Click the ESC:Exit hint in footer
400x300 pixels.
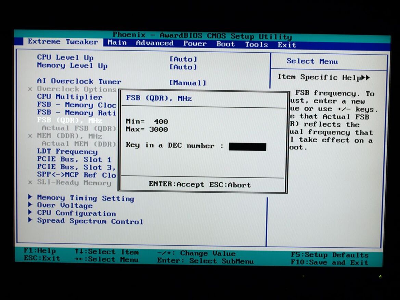coord(42,258)
